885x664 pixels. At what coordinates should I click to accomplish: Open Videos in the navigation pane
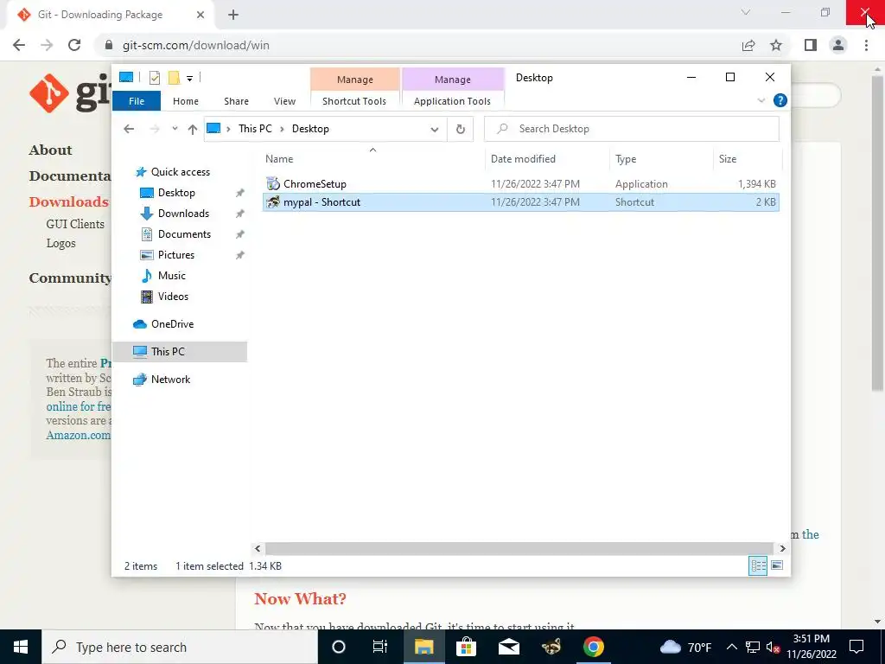coord(173,297)
